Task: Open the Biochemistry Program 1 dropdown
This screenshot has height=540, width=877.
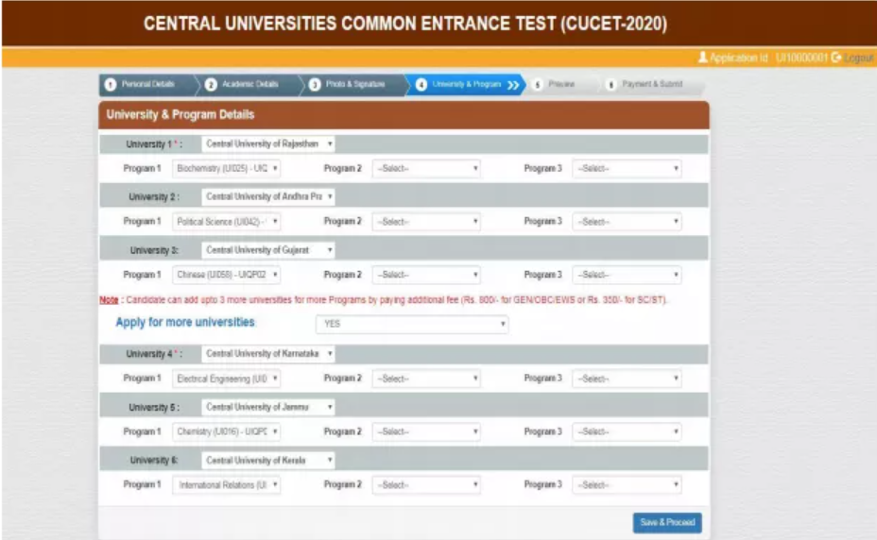Action: pyautogui.click(x=227, y=168)
